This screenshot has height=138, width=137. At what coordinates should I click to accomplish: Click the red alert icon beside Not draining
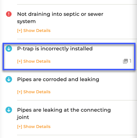[9, 14]
